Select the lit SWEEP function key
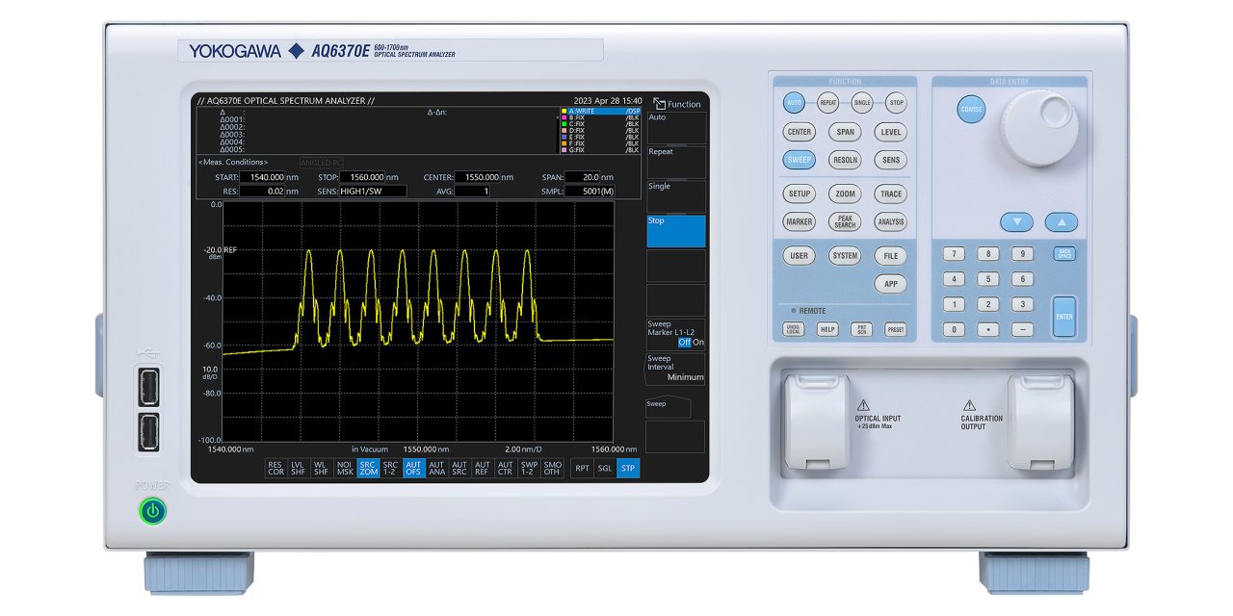Screen dimensions: 1233x616 point(800,161)
